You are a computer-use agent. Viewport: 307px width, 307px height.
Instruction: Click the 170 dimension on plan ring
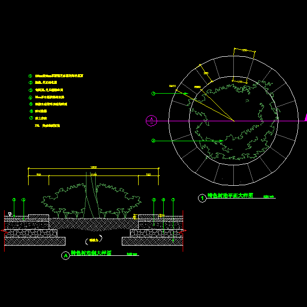click(239, 82)
